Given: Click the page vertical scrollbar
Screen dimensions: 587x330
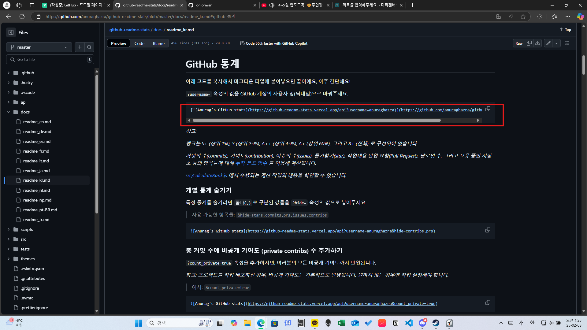Looking at the screenshot, I should tap(584, 65).
